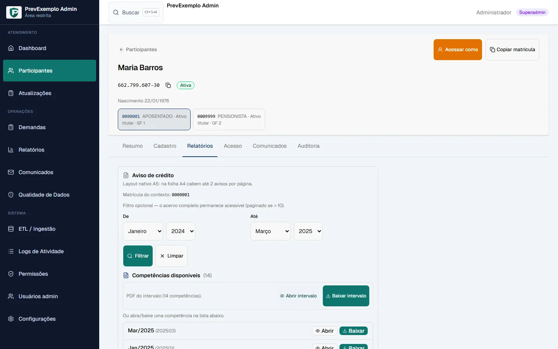The height and width of the screenshot is (349, 558).
Task: Open the De month dropdown (Janeiro)
Action: click(143, 231)
